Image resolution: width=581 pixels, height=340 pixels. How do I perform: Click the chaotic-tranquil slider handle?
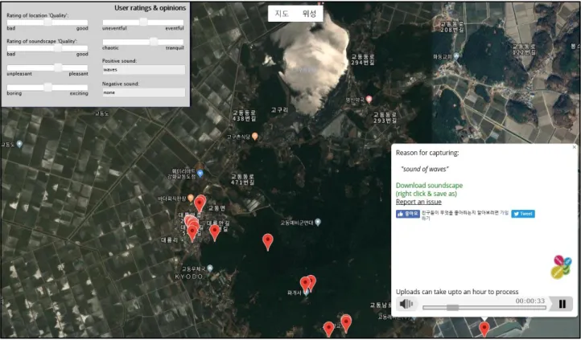[154, 42]
